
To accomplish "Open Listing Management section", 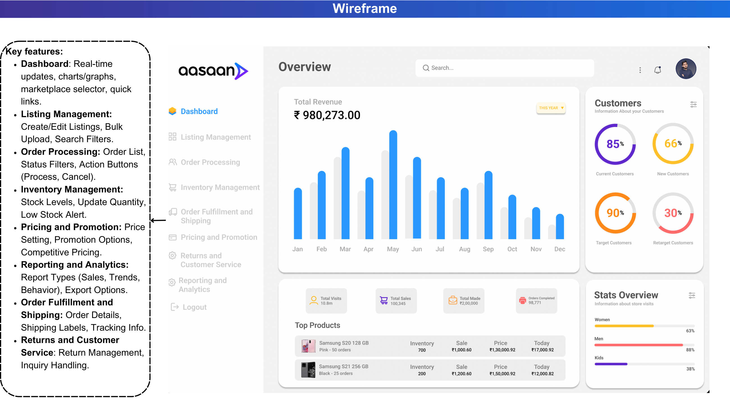I will click(216, 137).
